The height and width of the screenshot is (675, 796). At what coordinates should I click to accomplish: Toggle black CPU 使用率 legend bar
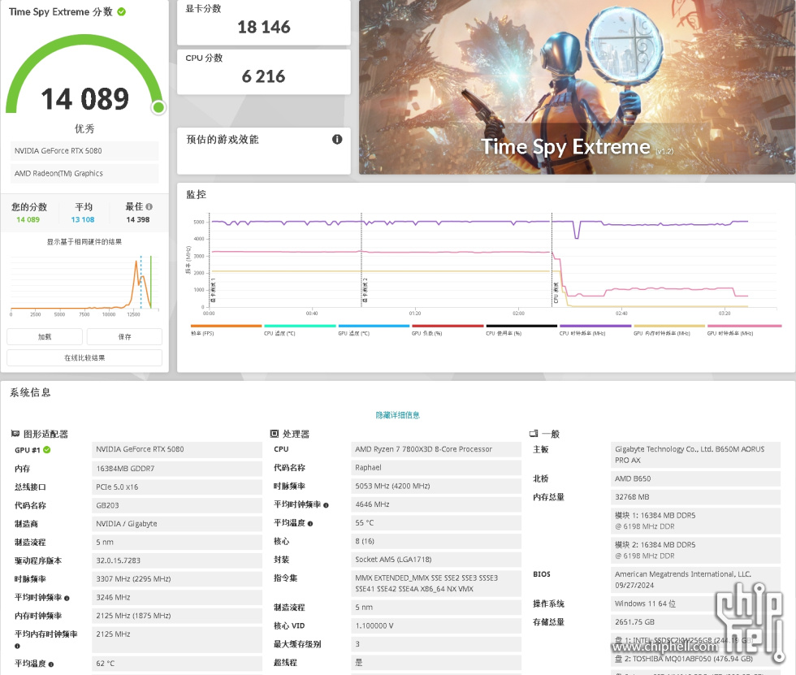pyautogui.click(x=521, y=326)
